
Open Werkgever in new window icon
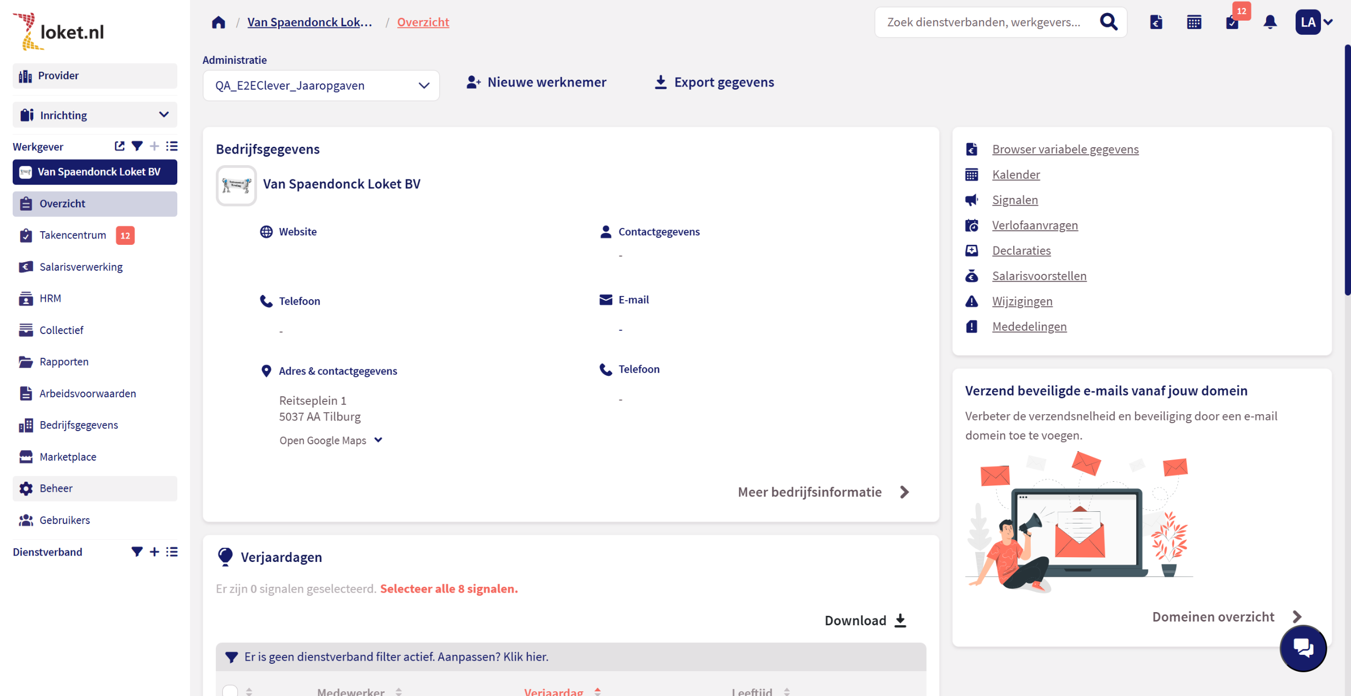120,146
